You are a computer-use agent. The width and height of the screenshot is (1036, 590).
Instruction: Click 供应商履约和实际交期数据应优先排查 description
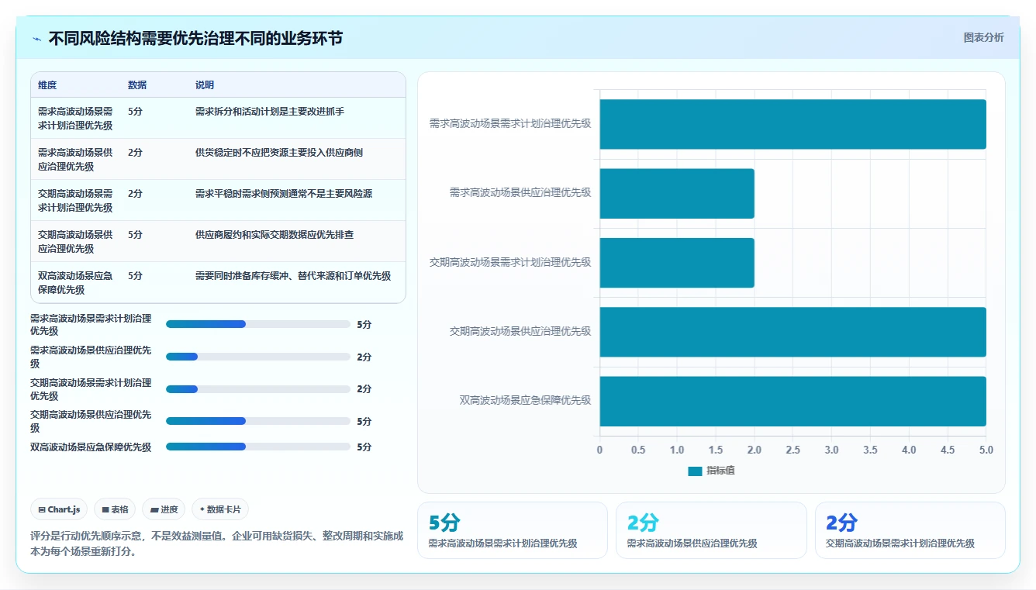coord(275,235)
